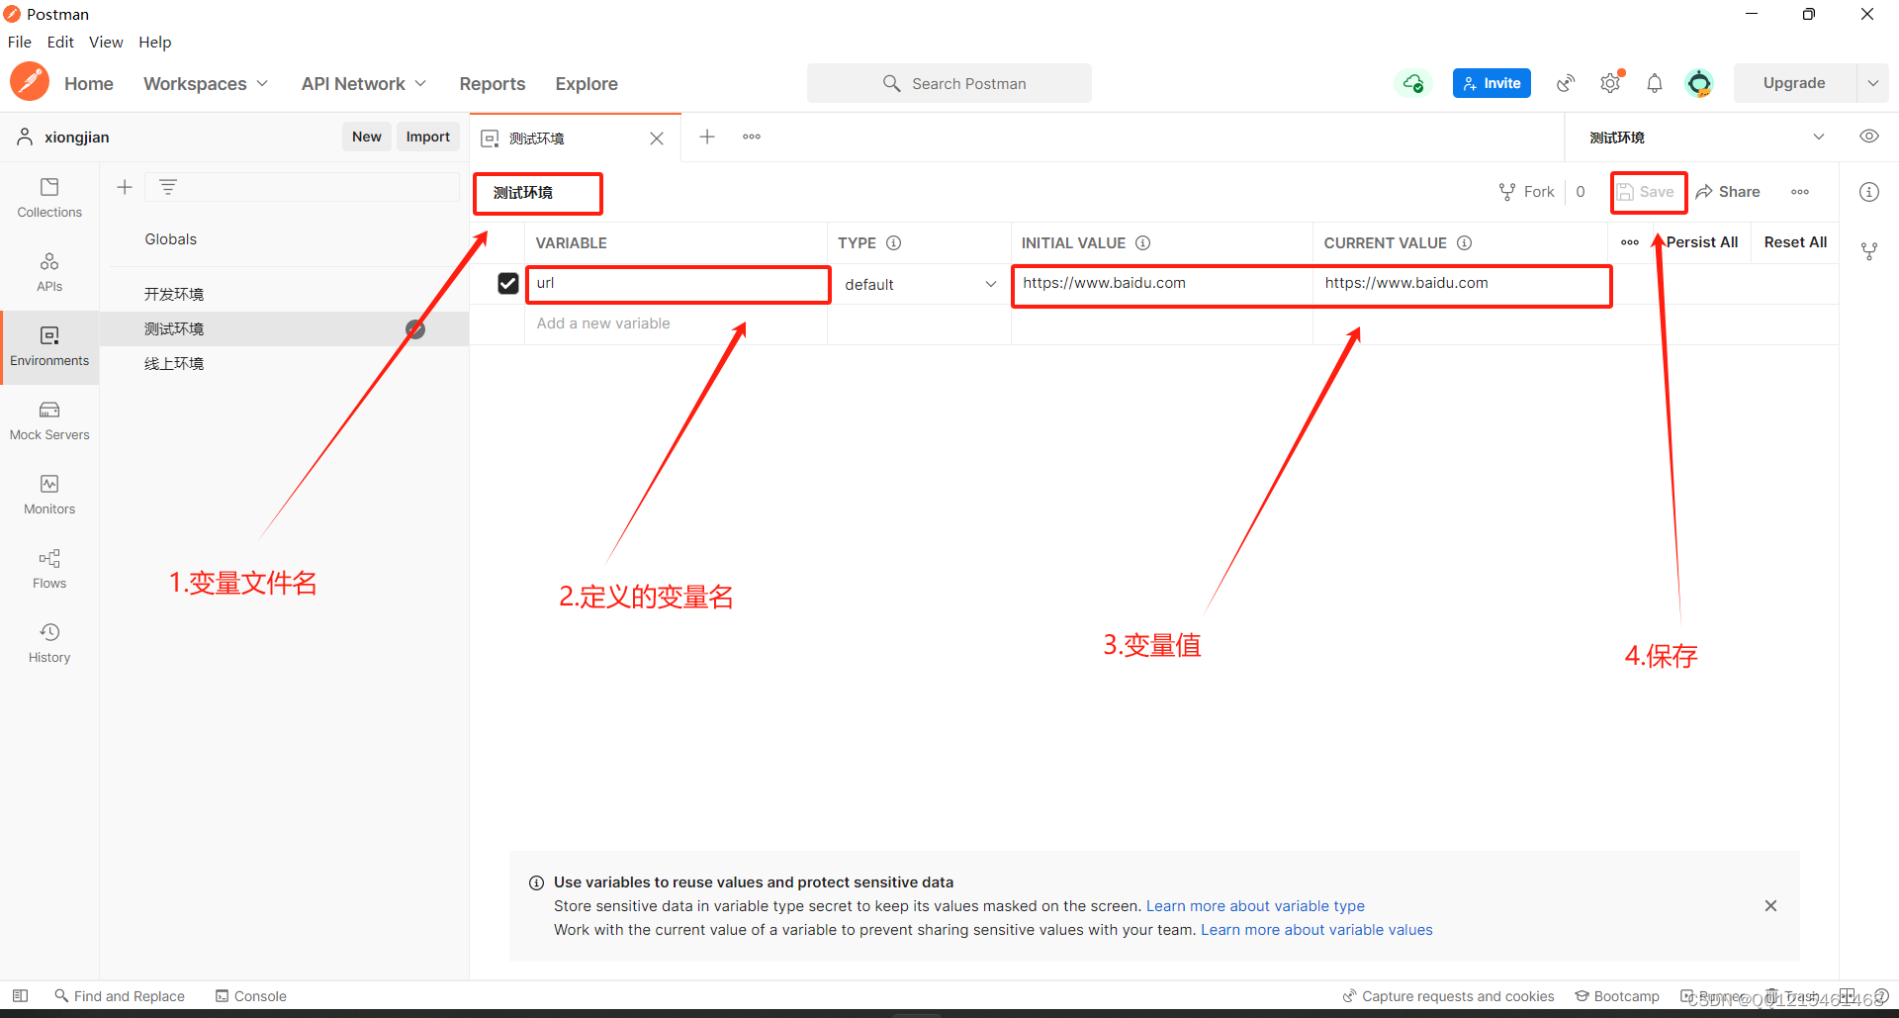This screenshot has width=1899, height=1018.
Task: Uncheck the url variable checkbox
Action: [x=508, y=284]
